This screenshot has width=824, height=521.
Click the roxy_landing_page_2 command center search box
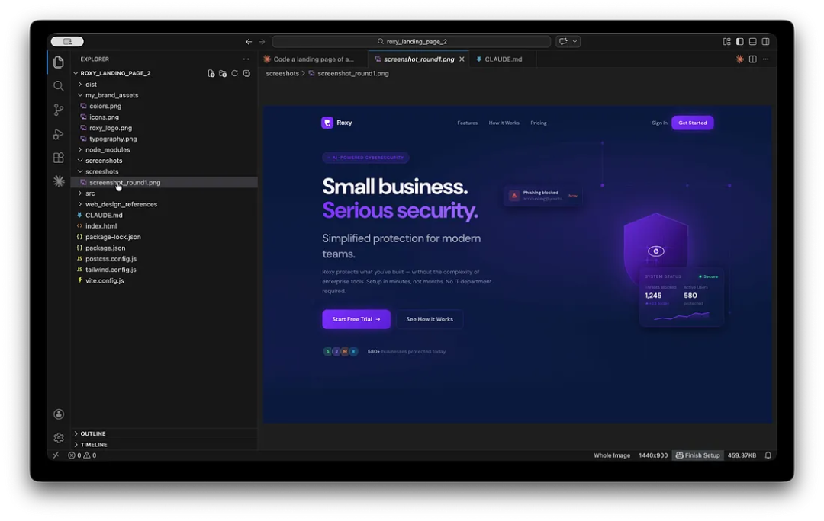[x=411, y=42]
